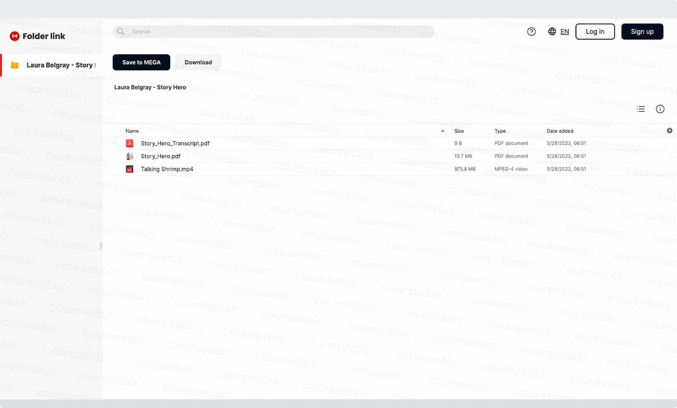Click the Story_Hero.pdf thumbnail icon

[130, 156]
